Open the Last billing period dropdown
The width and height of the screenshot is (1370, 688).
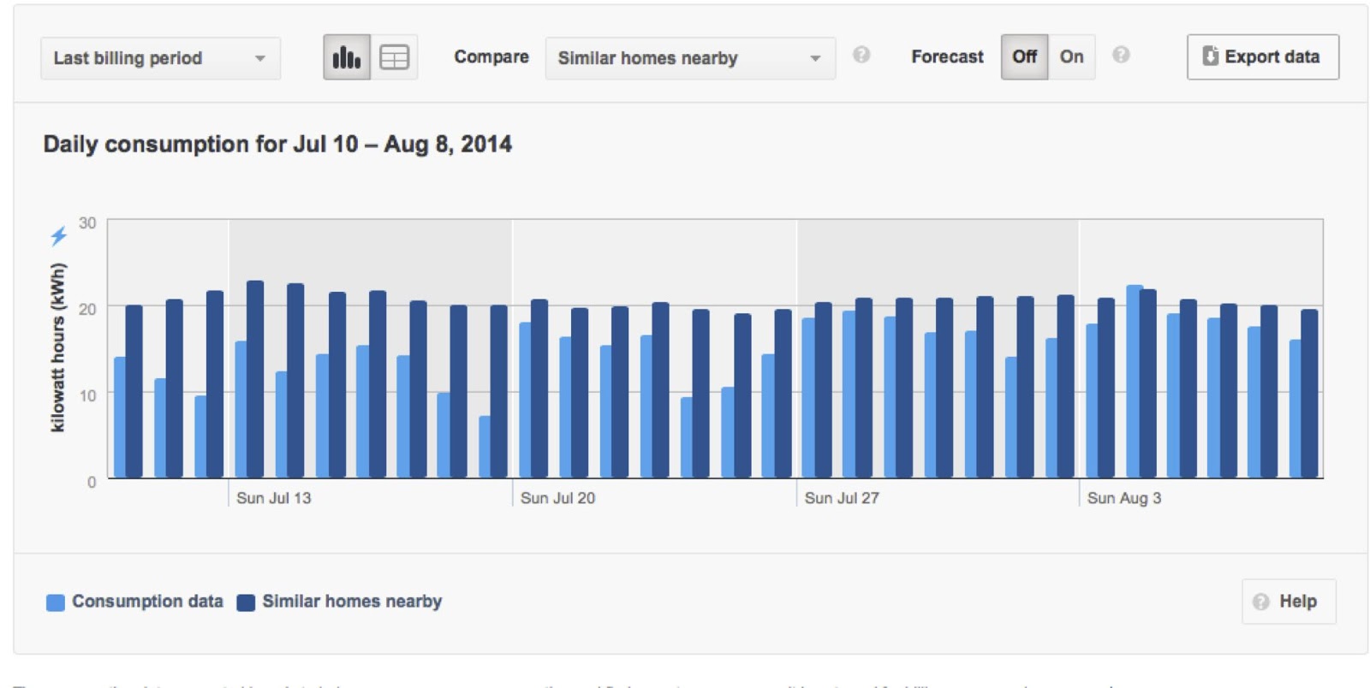[159, 58]
